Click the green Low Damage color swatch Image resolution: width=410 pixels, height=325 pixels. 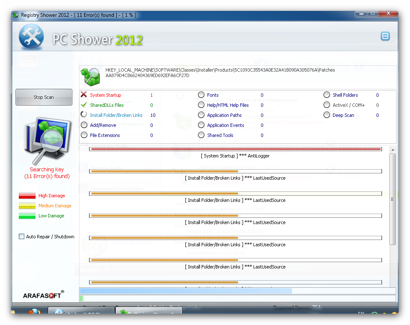tap(27, 216)
